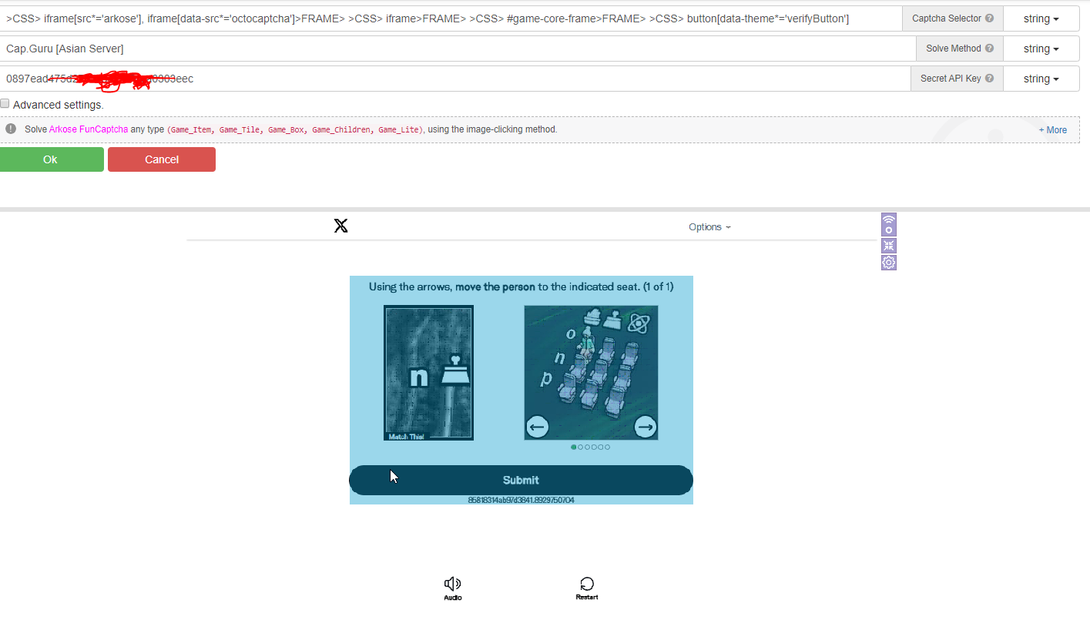1090x620 pixels.
Task: Open the string dropdown for Solve Method
Action: pos(1041,49)
